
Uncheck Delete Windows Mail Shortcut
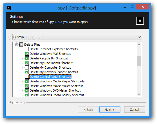click(x=27, y=54)
